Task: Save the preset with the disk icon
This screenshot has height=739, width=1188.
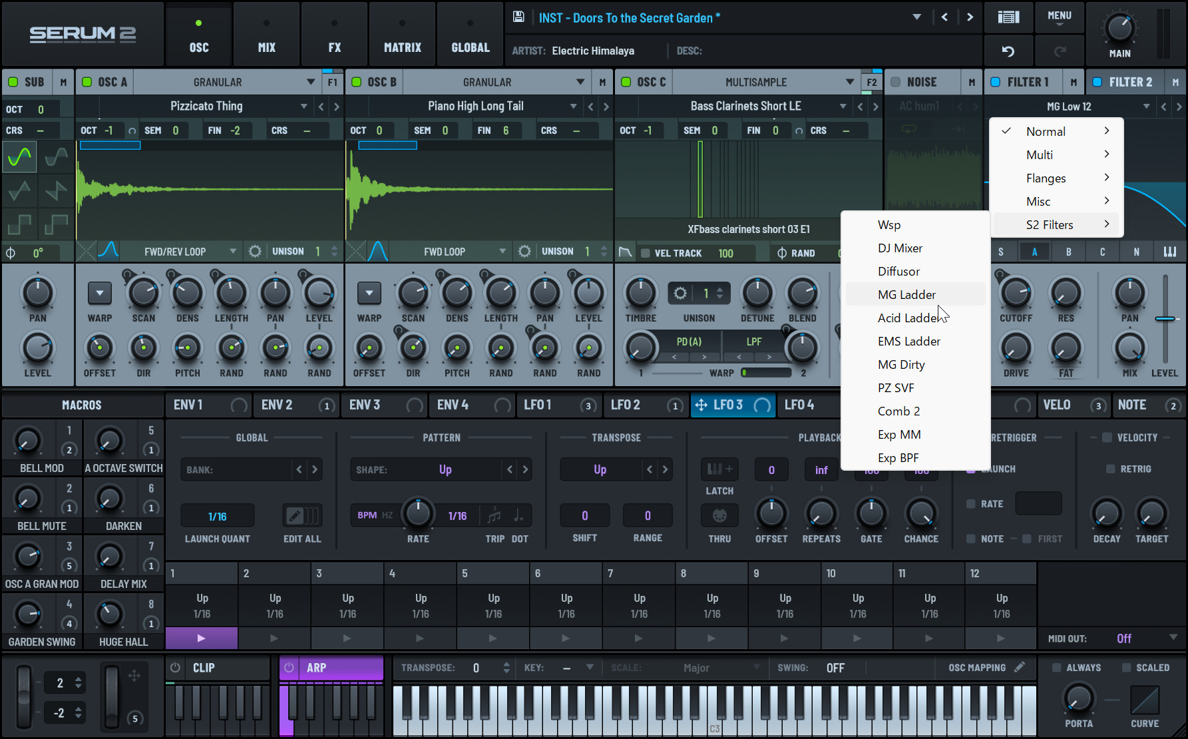Action: coord(518,17)
